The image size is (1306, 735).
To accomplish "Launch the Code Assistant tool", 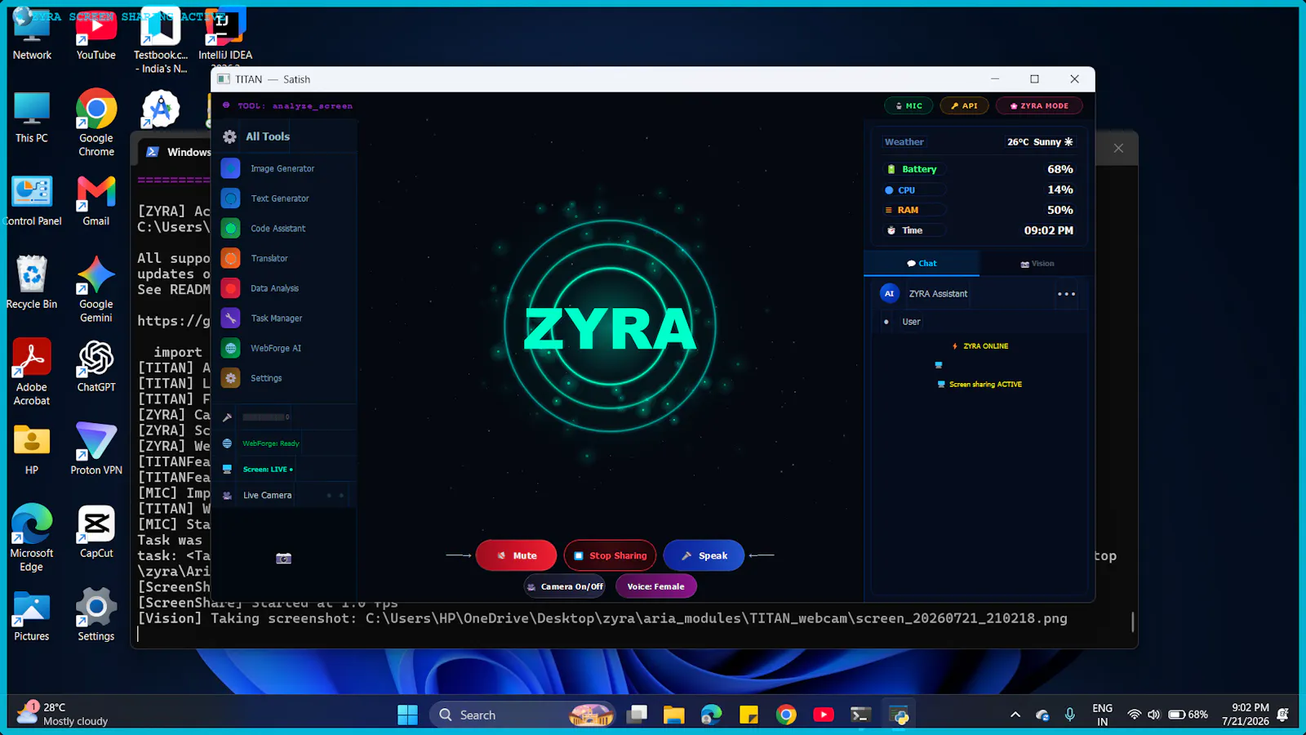I will (x=282, y=229).
